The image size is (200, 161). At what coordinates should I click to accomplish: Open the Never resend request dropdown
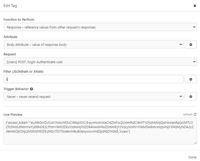click(93, 96)
